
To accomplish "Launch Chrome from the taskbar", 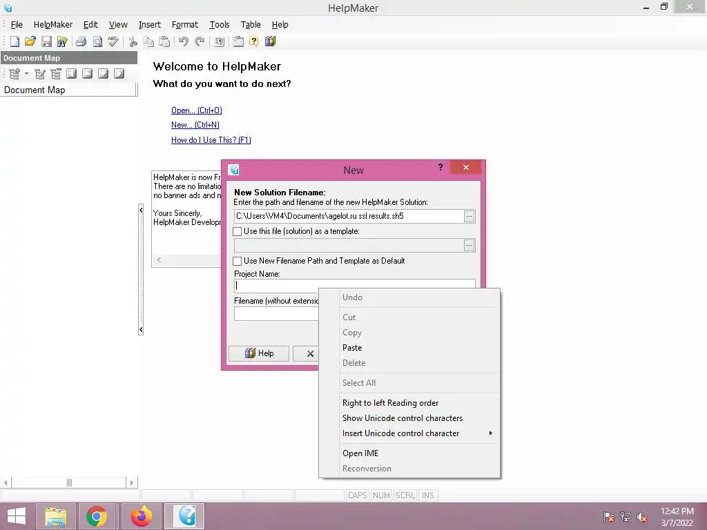I will coord(96,516).
